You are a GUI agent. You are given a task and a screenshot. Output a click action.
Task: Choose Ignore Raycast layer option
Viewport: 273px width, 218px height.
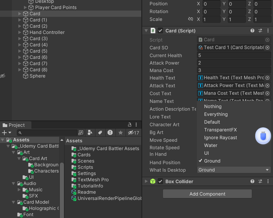click(x=220, y=138)
